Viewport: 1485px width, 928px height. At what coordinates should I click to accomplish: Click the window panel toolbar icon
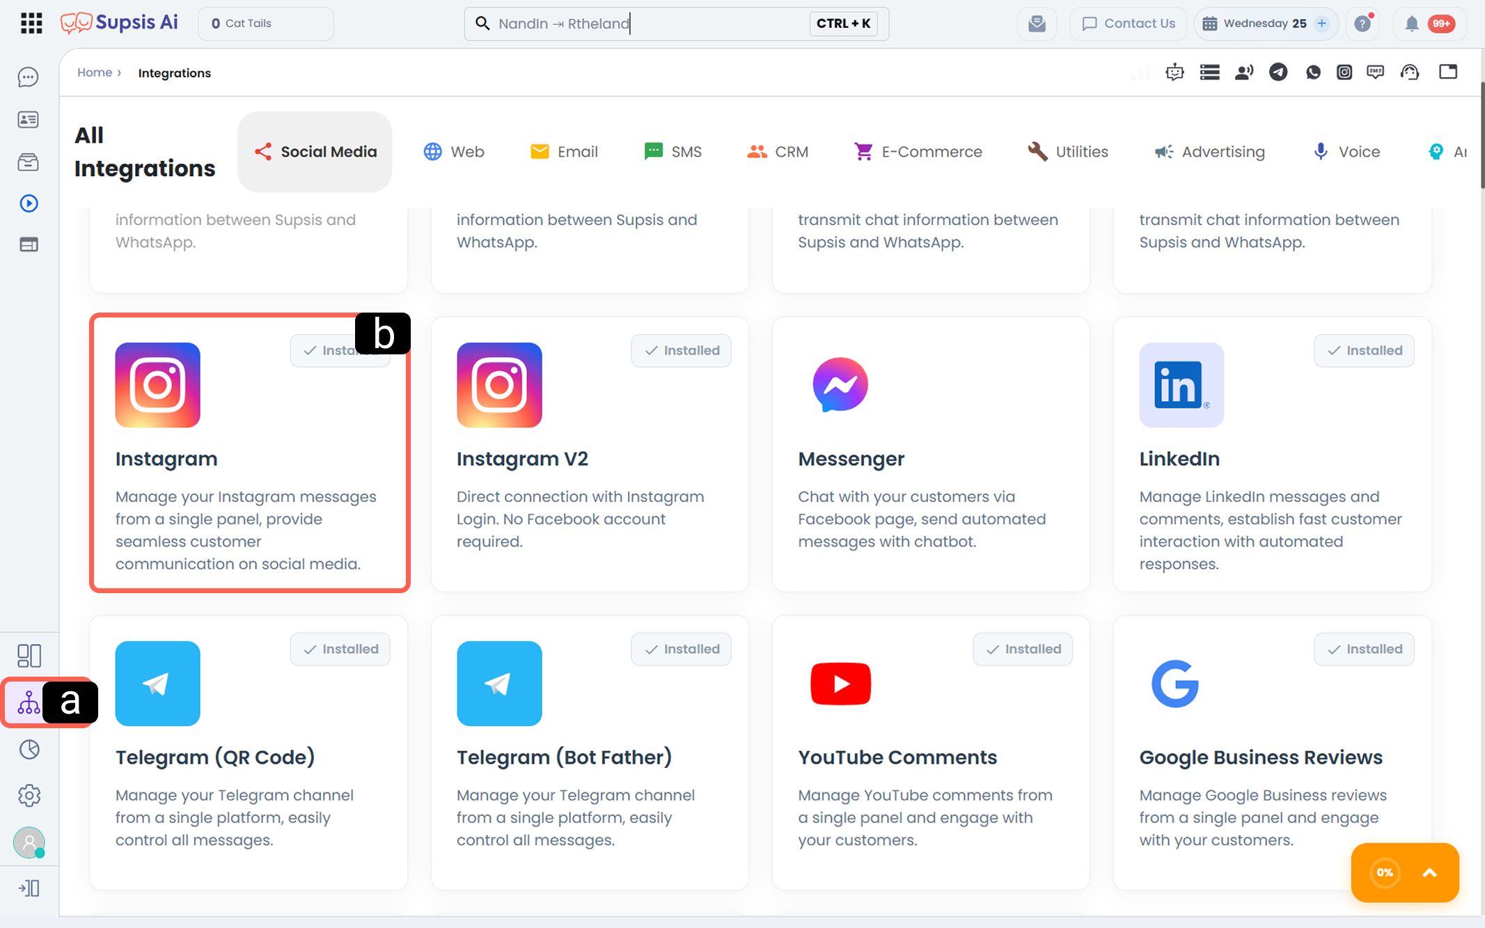point(1448,72)
